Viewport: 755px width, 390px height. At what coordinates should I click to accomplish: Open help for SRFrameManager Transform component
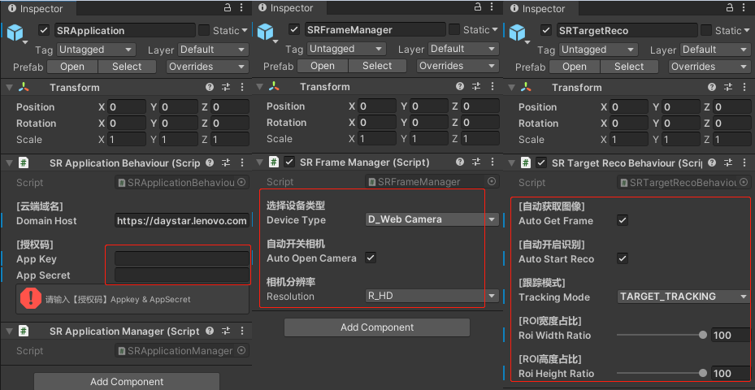[x=460, y=86]
